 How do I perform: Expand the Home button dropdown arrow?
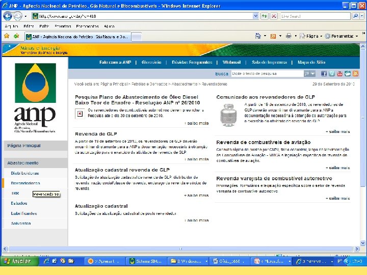[265, 36]
